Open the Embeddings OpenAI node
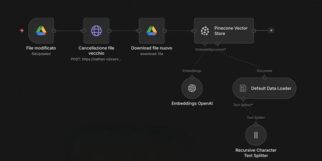The height and width of the screenshot is (161, 322). (x=192, y=88)
